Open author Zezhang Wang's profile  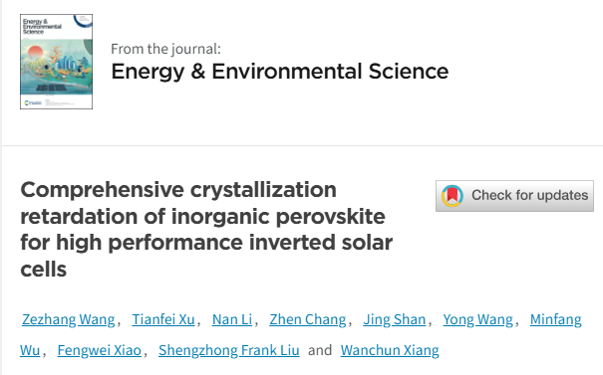point(68,319)
